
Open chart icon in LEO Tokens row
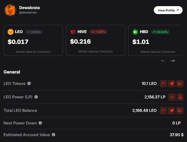tap(180, 83)
